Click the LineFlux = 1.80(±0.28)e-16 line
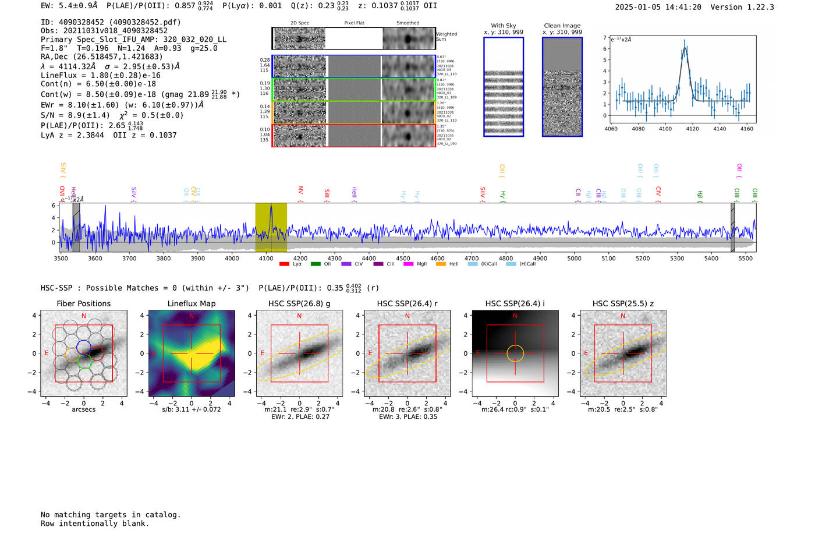 click(x=101, y=76)
